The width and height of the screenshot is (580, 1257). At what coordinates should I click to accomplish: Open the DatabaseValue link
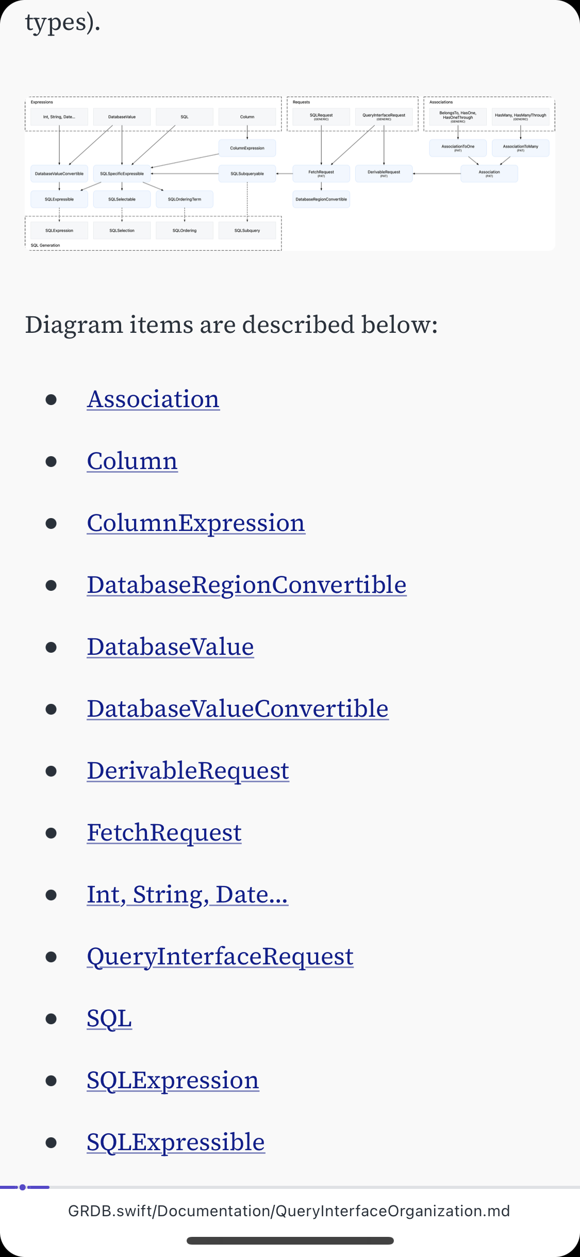(170, 647)
